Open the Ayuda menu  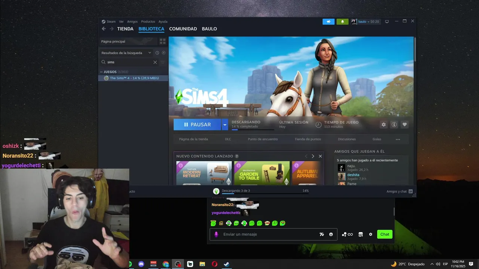click(x=163, y=22)
